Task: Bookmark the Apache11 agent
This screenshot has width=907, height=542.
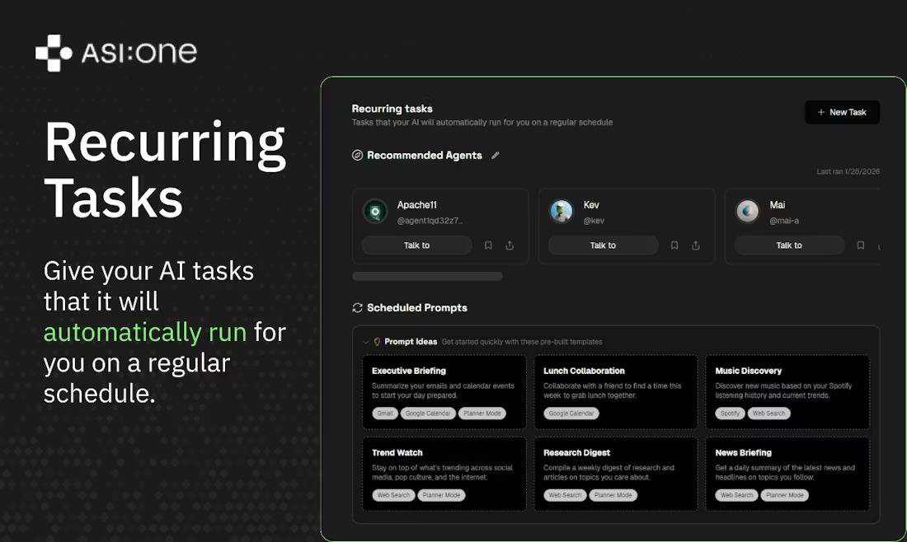Action: tap(488, 245)
